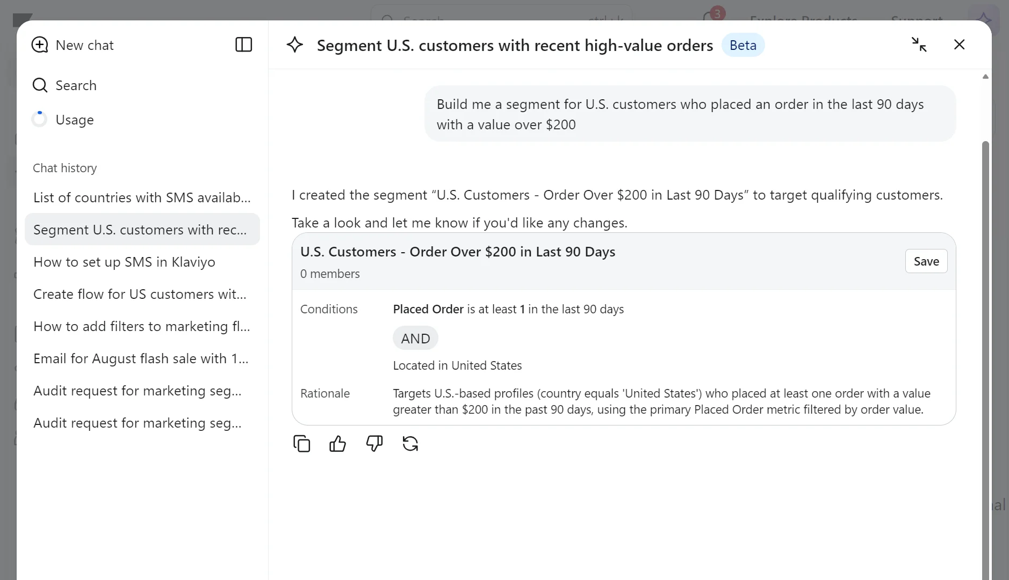Screen dimensions: 1009x580
Task: Click the sparkle AI icon beside chat title
Action: point(295,45)
